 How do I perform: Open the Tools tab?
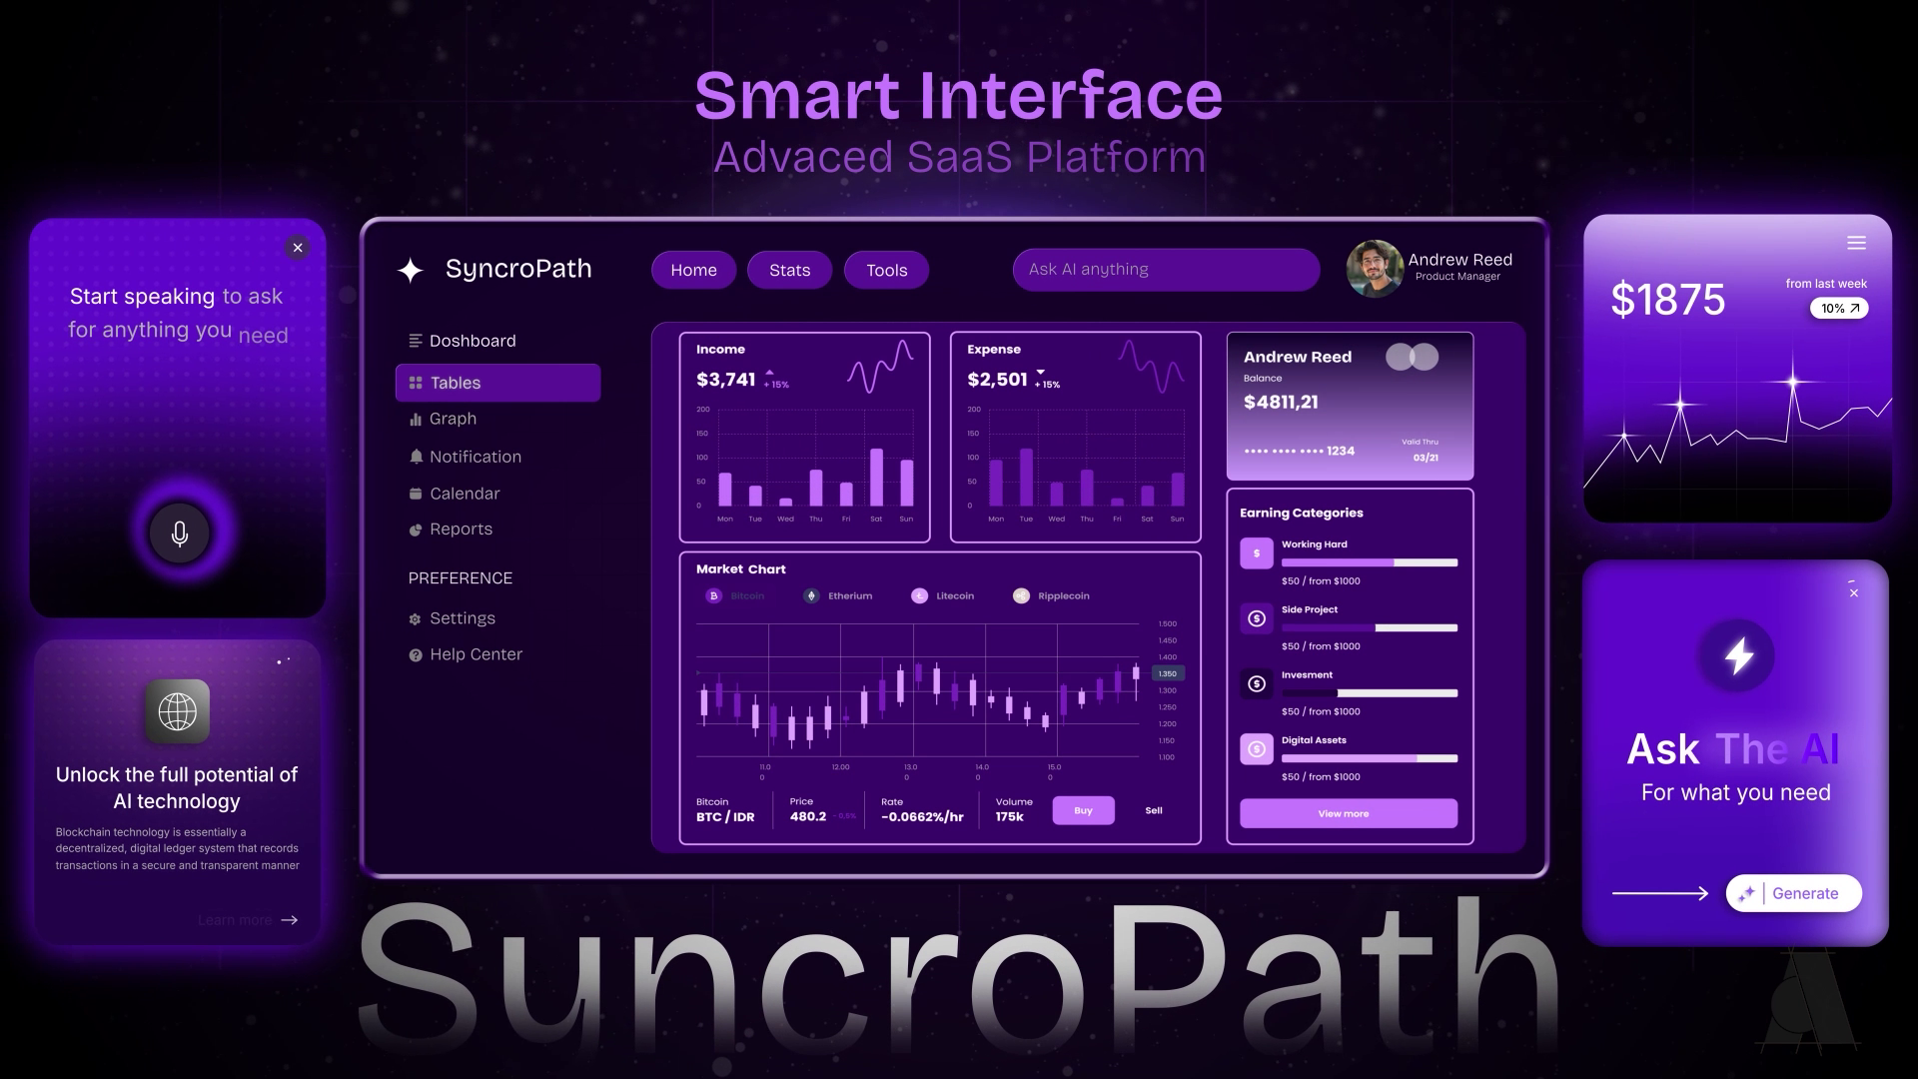coord(886,270)
